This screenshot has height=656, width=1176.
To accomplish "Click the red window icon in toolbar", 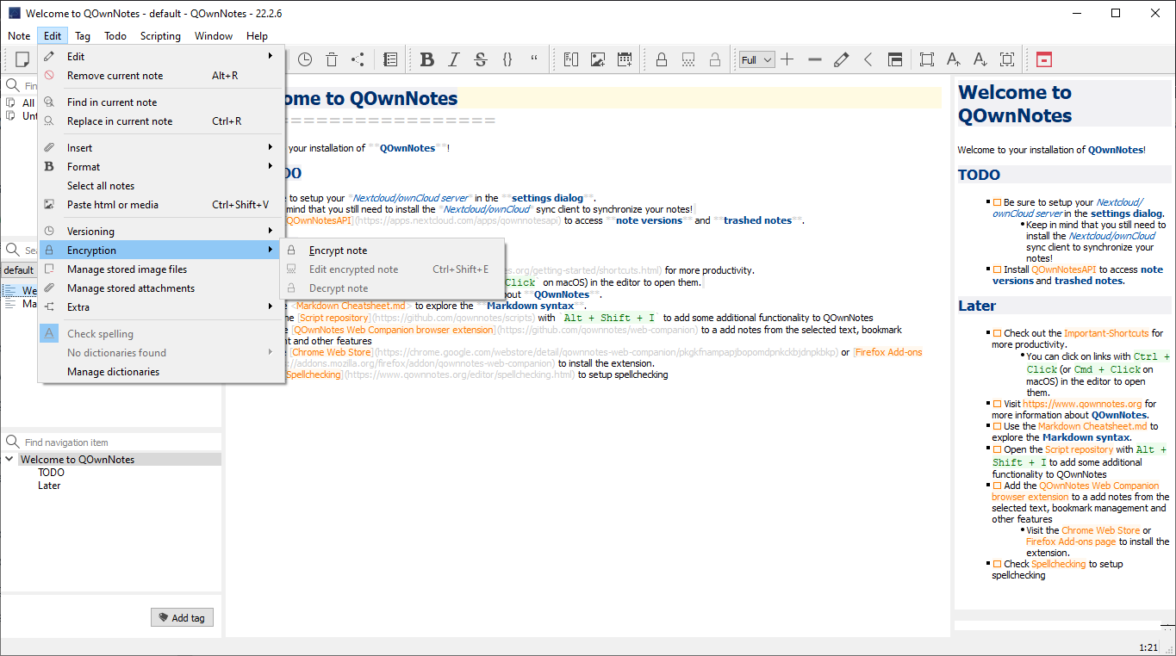I will coord(1044,59).
